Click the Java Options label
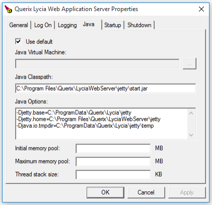 point(31,102)
